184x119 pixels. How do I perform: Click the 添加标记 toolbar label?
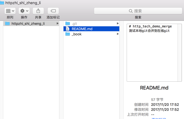click(x=53, y=17)
